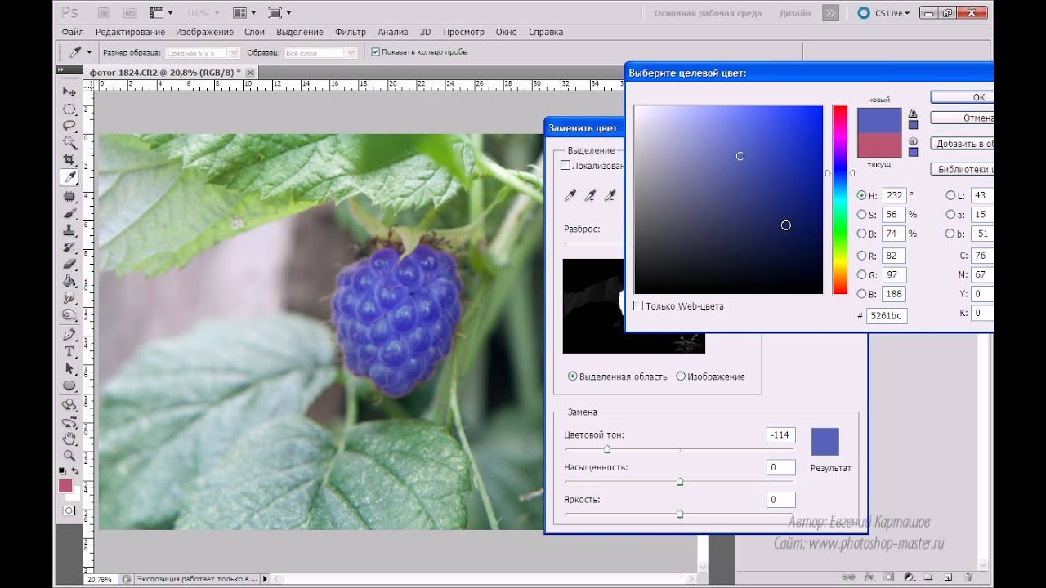The image size is (1046, 588).
Task: Select the Magic Wand tool
Action: coord(69,143)
